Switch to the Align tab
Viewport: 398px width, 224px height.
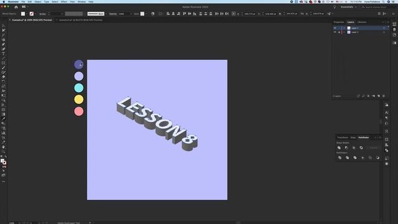coord(353,138)
